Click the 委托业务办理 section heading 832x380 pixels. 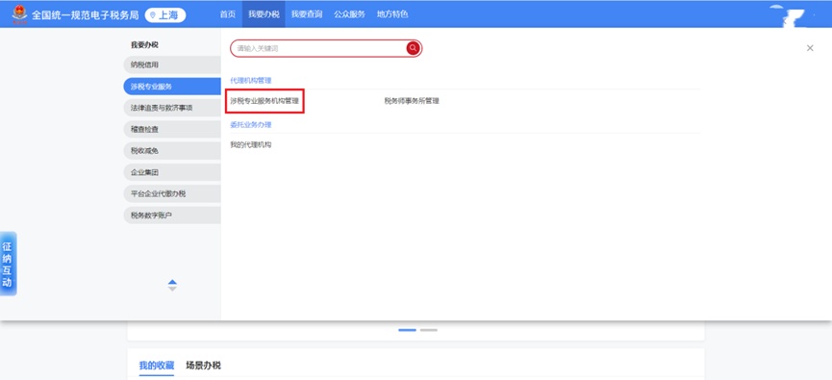click(251, 125)
